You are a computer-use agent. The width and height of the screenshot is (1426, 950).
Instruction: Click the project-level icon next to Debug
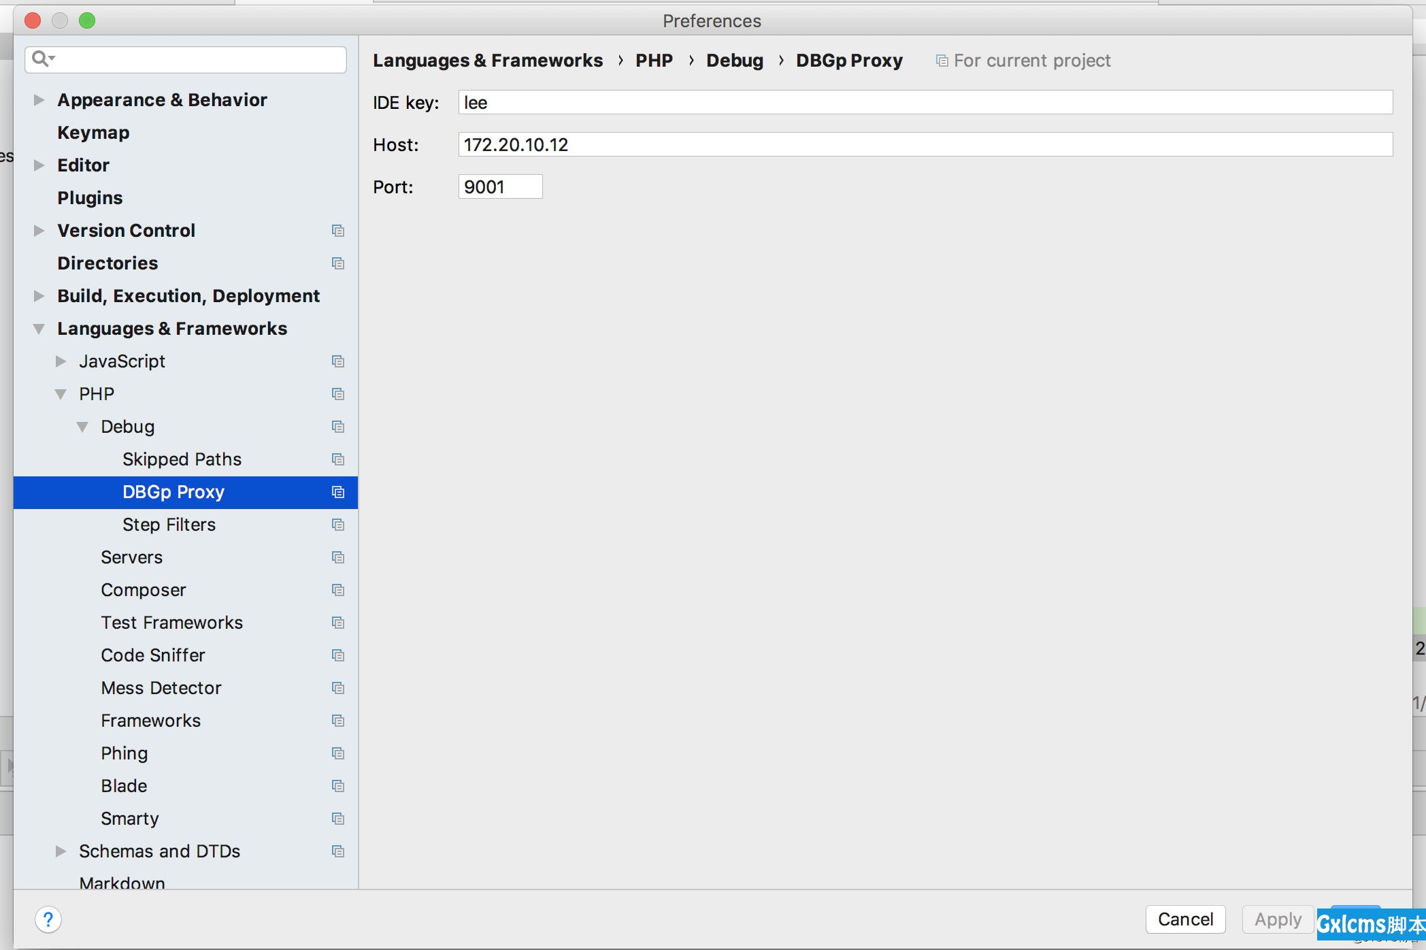point(338,427)
